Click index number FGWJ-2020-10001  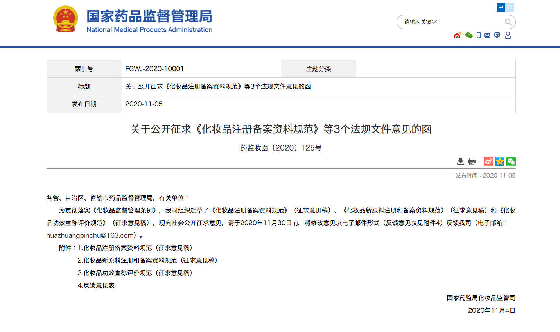tap(154, 69)
